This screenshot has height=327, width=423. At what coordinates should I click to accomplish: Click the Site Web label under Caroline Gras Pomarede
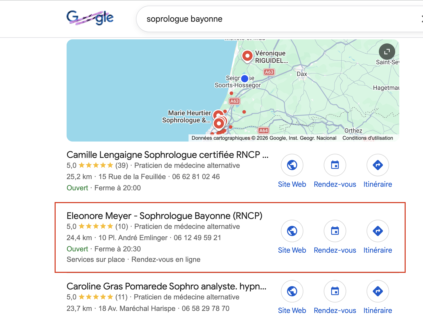pos(292,310)
